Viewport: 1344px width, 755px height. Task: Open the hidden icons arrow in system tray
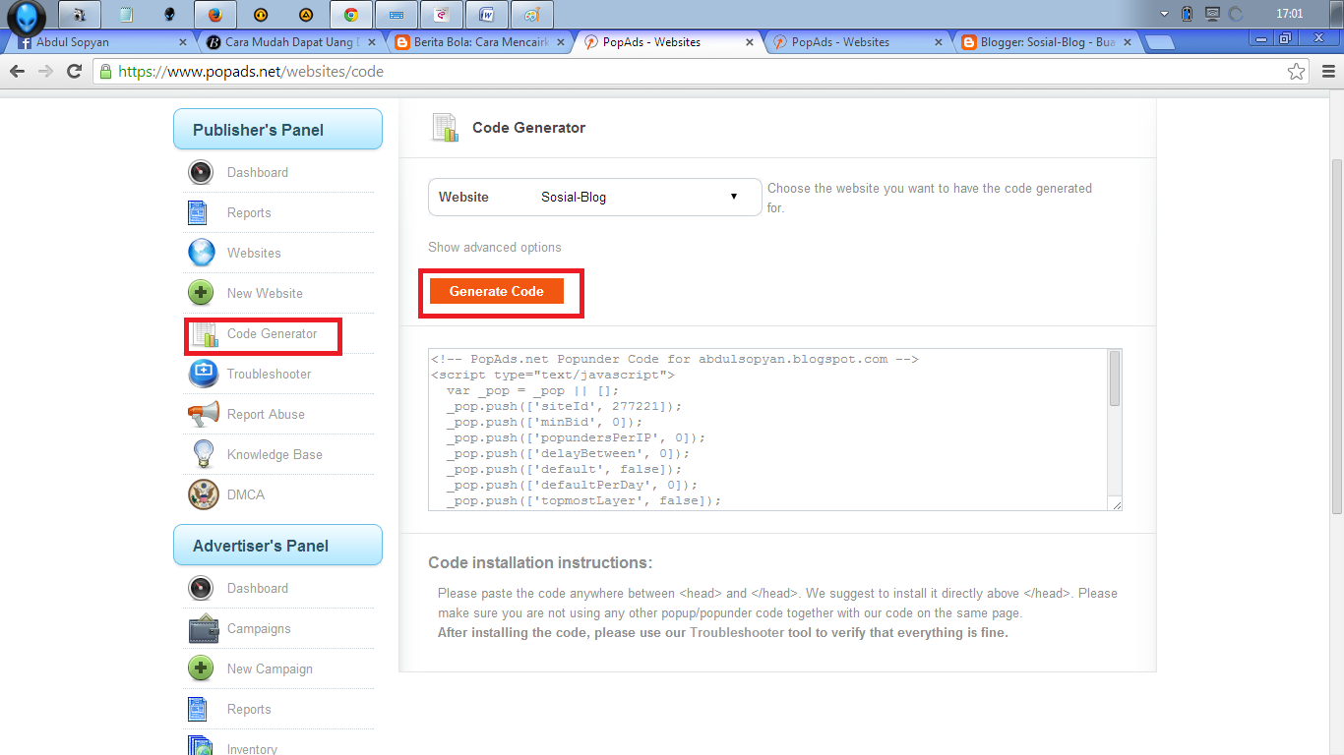[1162, 15]
